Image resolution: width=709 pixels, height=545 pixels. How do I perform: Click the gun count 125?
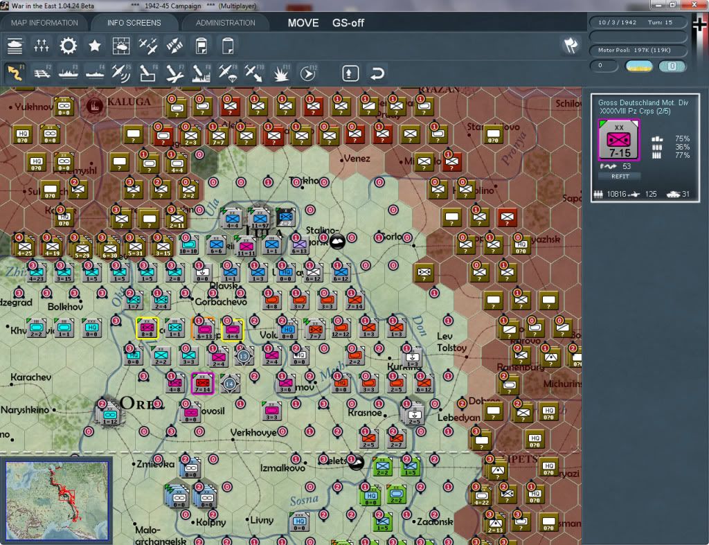pos(651,194)
